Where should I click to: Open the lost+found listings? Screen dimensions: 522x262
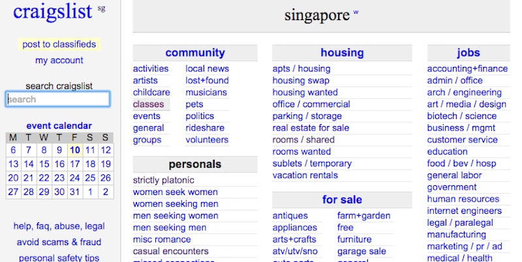coord(207,81)
